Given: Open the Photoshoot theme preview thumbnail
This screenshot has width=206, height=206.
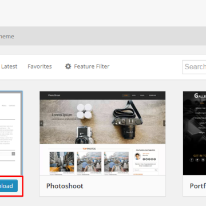Looking at the screenshot, I should 102,133.
